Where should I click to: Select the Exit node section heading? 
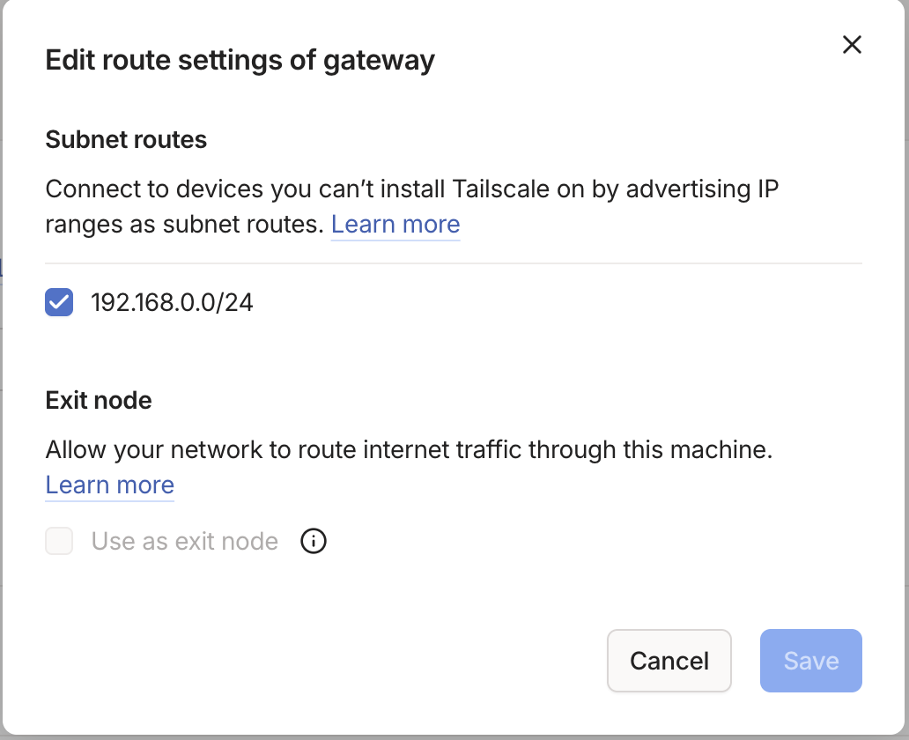click(99, 401)
